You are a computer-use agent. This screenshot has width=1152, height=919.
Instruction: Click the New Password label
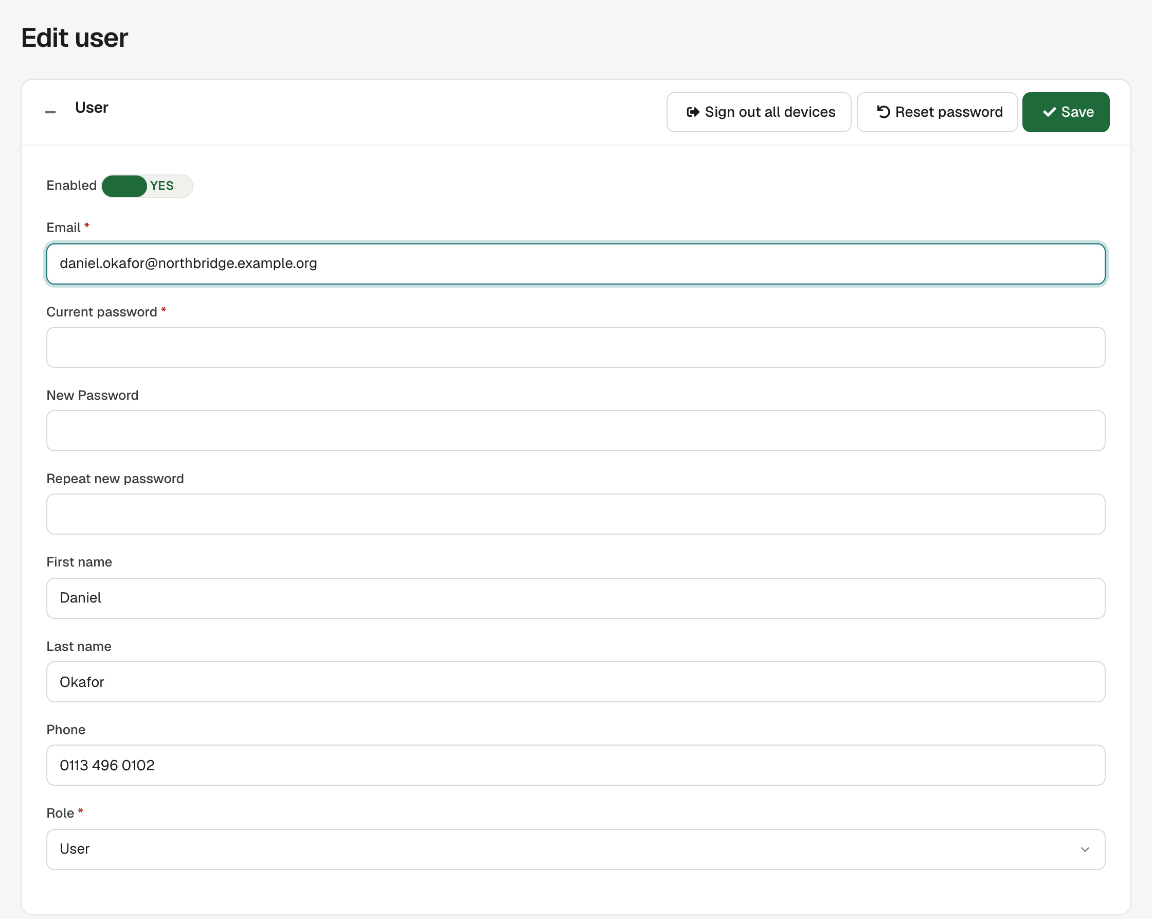93,395
